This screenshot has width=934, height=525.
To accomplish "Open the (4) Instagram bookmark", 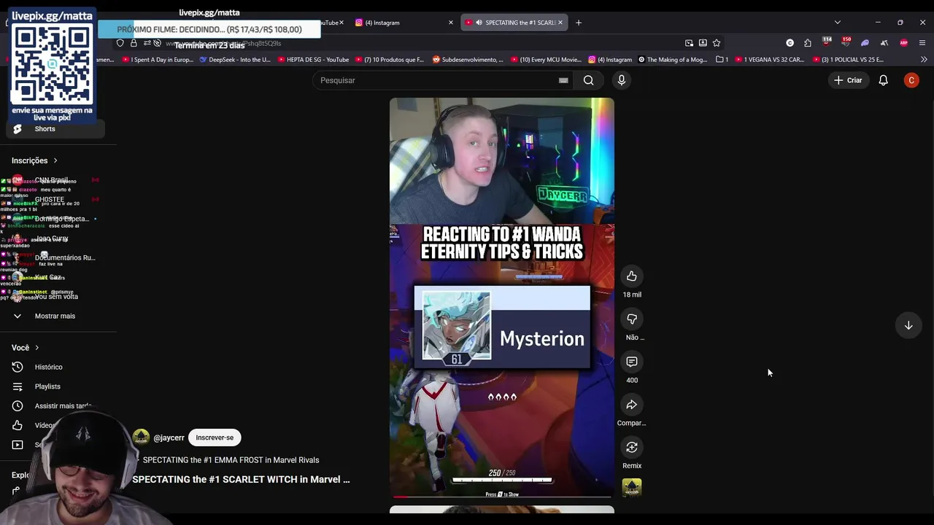I will click(610, 60).
